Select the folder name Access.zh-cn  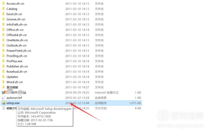(x=15, y=4)
